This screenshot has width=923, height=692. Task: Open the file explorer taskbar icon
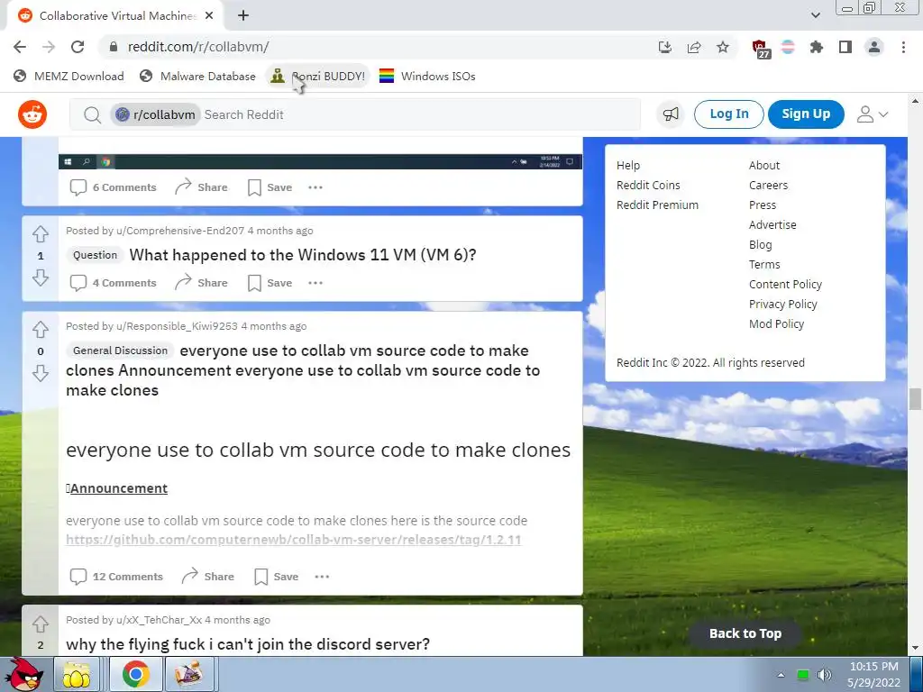[77, 674]
